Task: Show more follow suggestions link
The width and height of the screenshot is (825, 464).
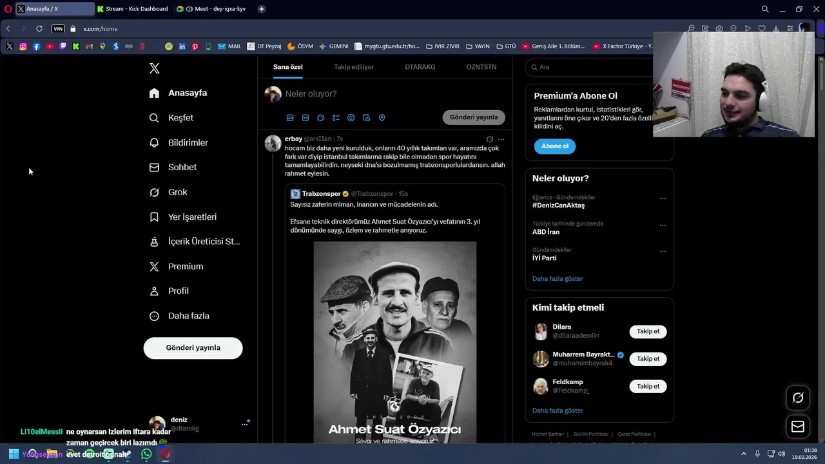Action: 558,411
